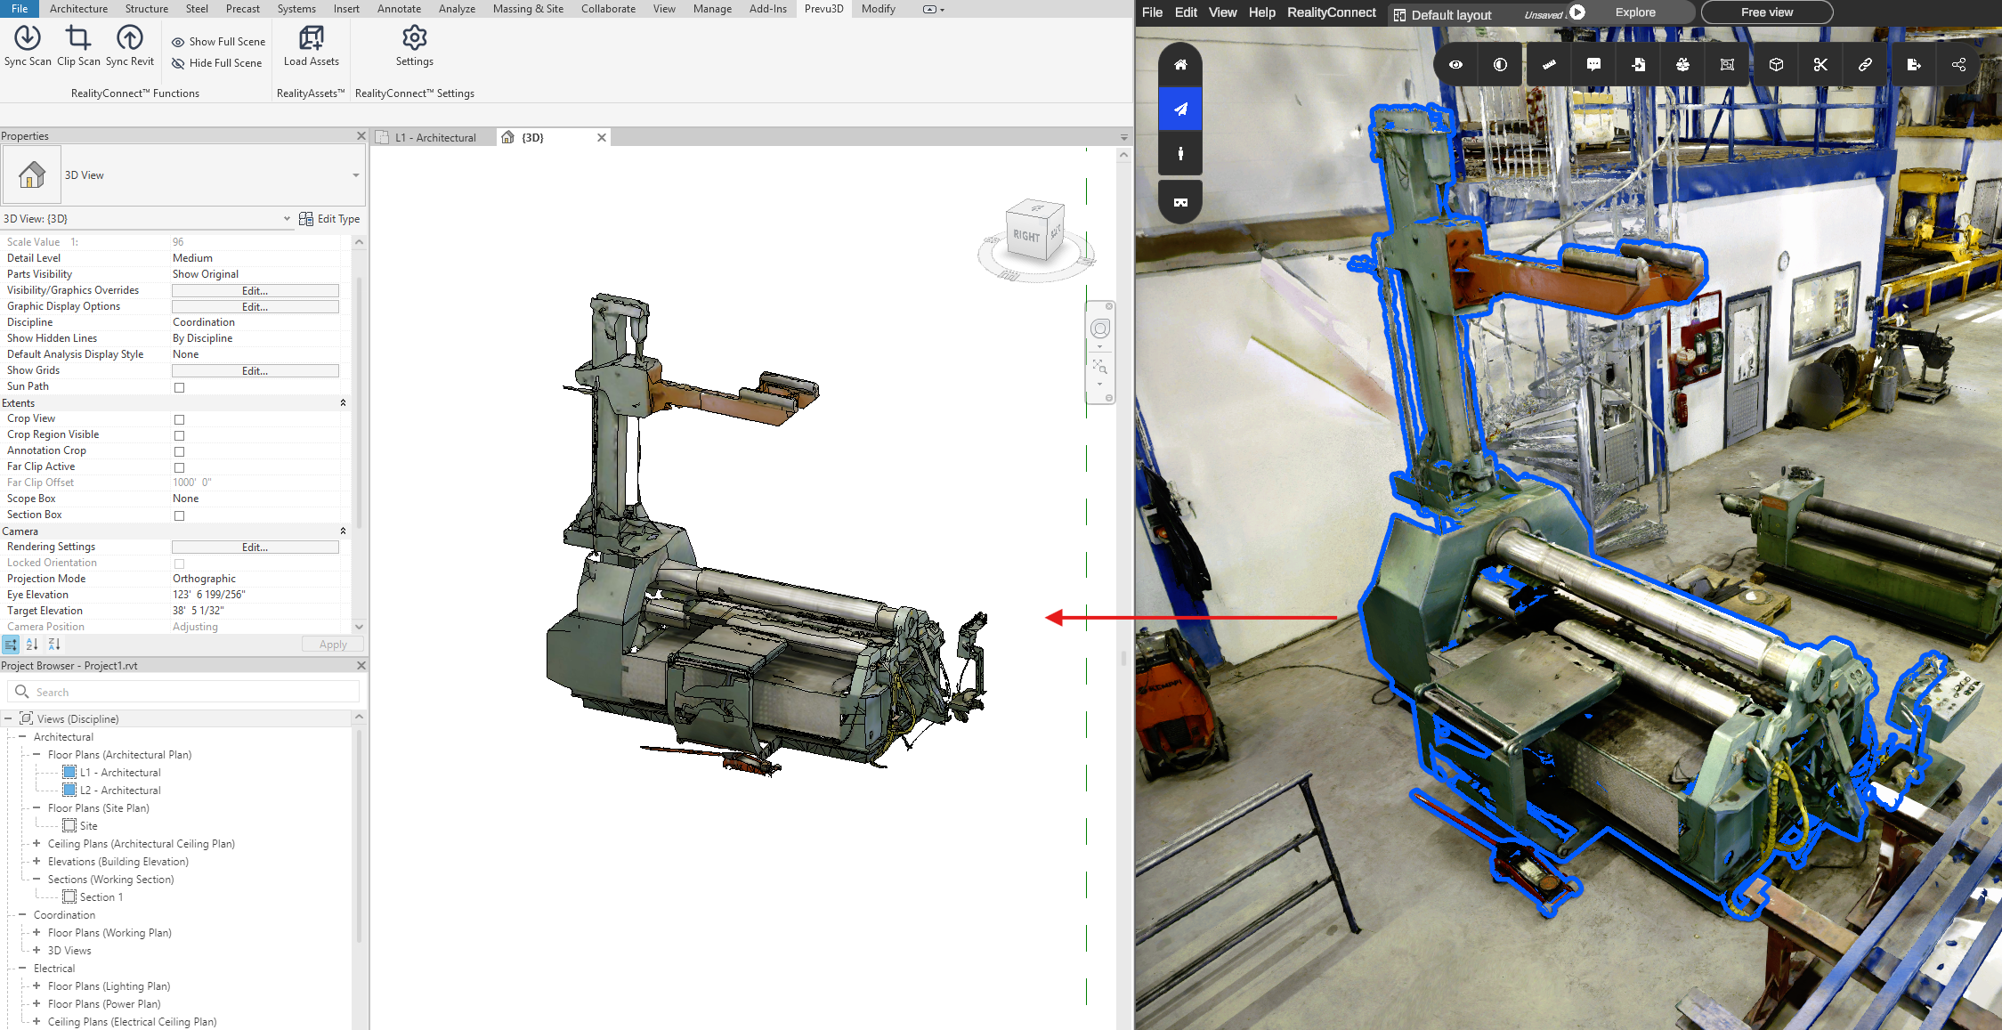The height and width of the screenshot is (1030, 2002).
Task: Click the share icon in viewer toolbar
Action: 1958,65
